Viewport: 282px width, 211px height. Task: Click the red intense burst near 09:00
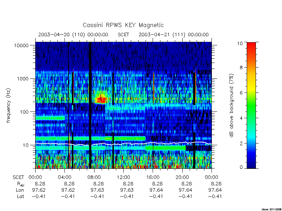coord(101,99)
